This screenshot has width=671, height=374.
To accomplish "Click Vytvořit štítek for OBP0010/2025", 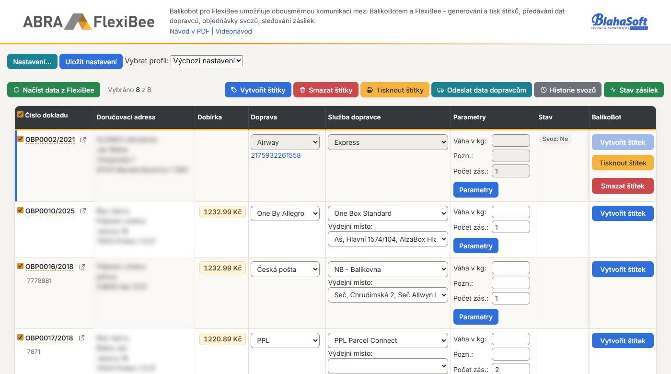I will tap(623, 213).
